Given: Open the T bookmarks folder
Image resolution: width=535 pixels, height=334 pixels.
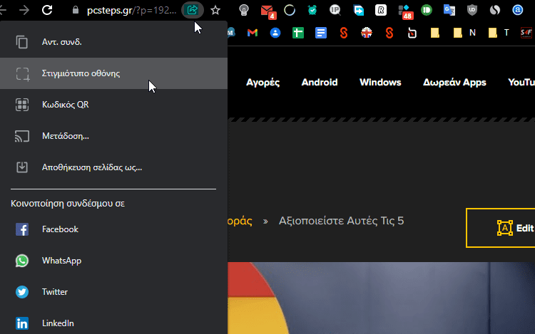Looking at the screenshot, I should (x=499, y=33).
